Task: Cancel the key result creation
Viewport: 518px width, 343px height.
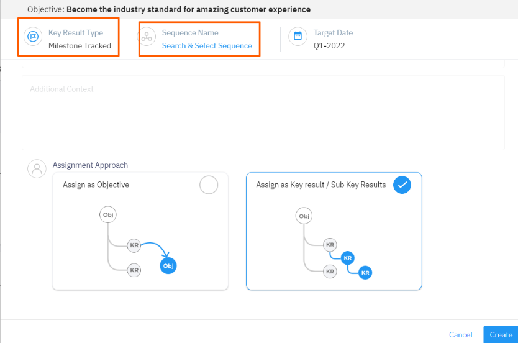Action: click(460, 335)
